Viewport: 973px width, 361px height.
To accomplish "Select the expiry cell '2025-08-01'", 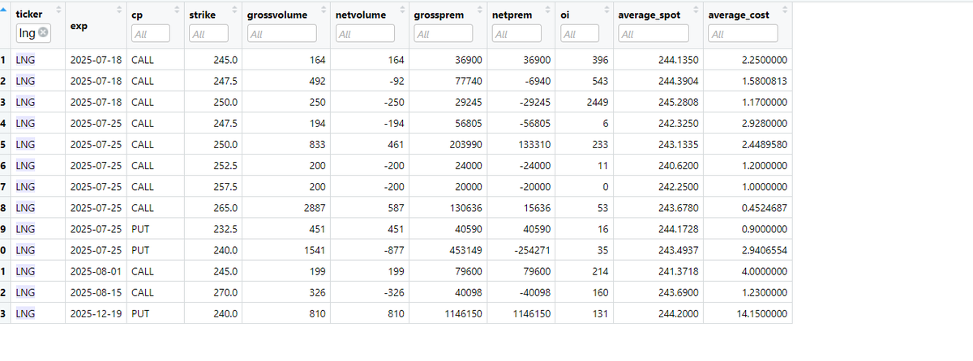I will pyautogui.click(x=95, y=270).
